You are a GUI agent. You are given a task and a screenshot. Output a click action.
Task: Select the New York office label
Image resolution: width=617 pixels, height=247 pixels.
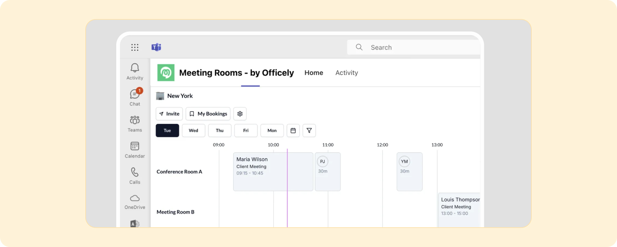click(180, 96)
